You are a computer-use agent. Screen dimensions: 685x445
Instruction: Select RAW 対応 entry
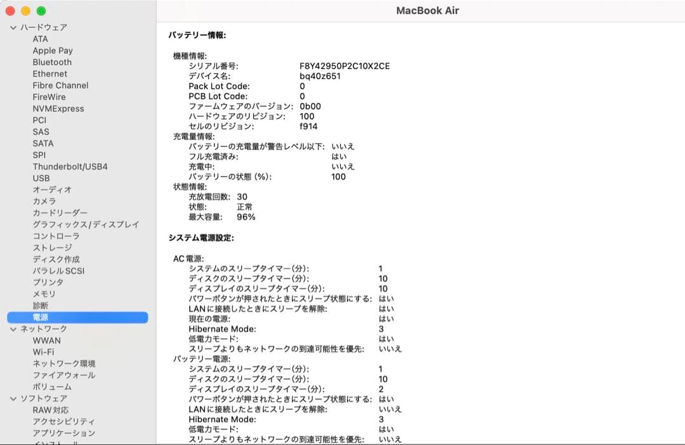tap(50, 410)
